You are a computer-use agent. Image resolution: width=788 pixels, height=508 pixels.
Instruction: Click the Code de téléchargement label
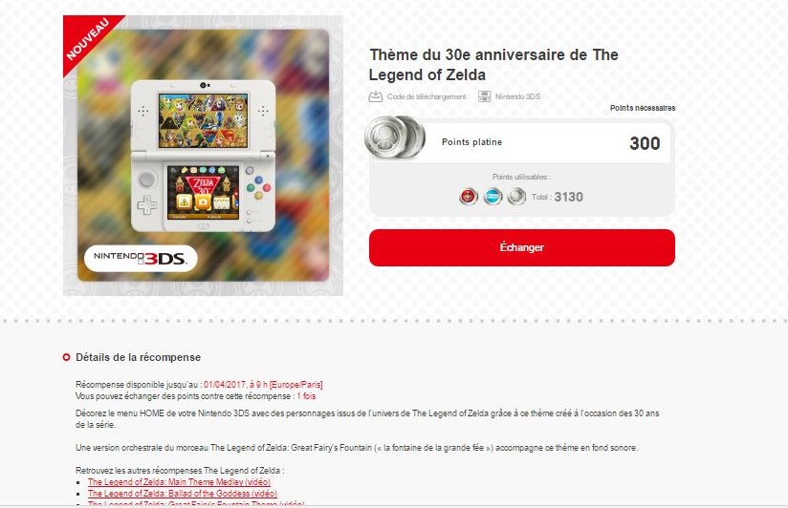[x=427, y=96]
